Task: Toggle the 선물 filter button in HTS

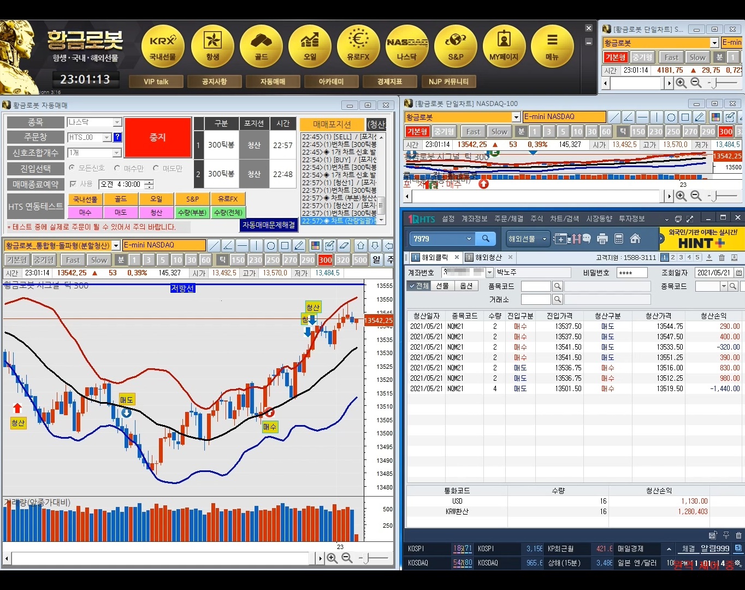Action: pyautogui.click(x=442, y=286)
